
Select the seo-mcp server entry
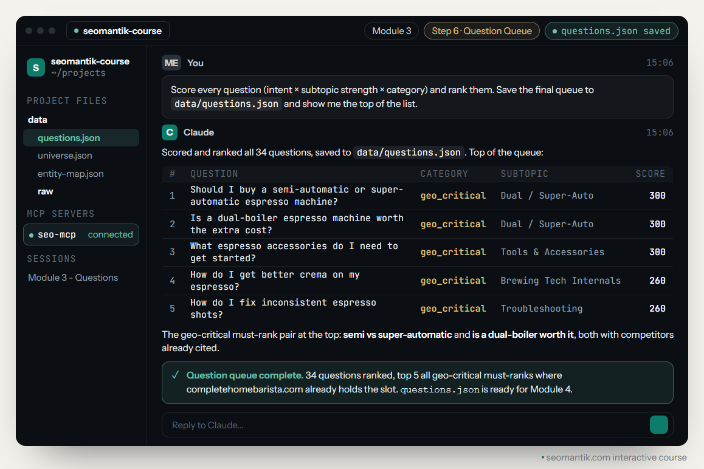(81, 235)
